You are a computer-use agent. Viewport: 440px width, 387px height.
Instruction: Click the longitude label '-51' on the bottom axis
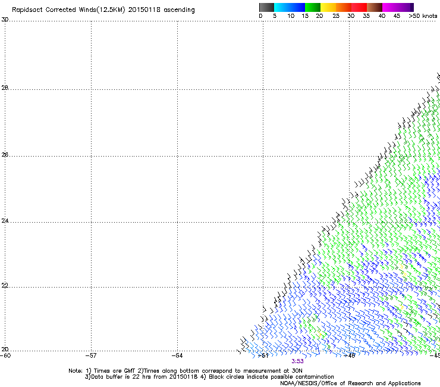click(263, 356)
